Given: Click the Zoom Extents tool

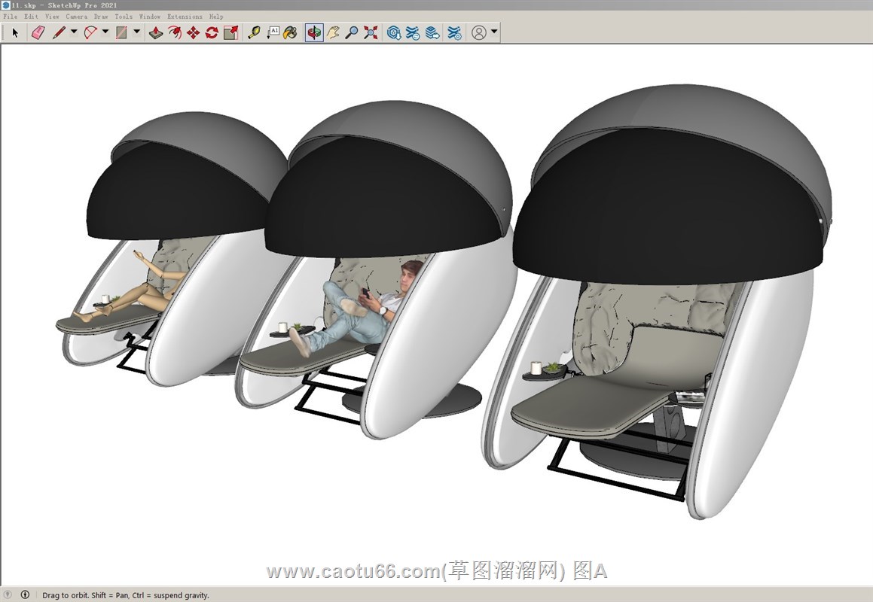Looking at the screenshot, I should (x=371, y=32).
